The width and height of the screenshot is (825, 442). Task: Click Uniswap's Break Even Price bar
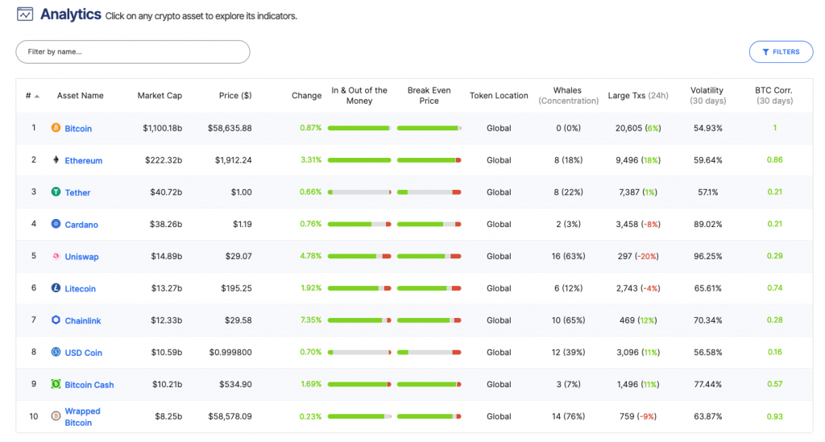click(x=429, y=257)
